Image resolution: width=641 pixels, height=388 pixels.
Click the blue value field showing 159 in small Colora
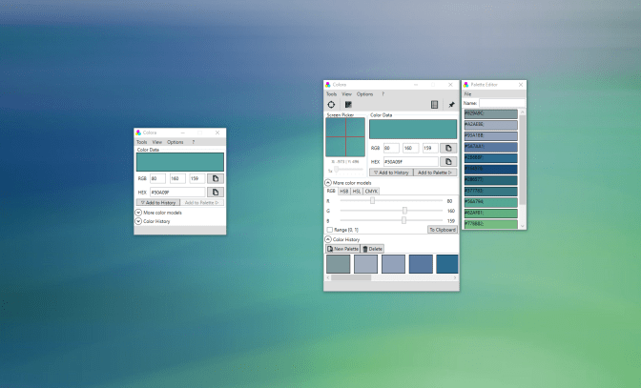point(197,178)
